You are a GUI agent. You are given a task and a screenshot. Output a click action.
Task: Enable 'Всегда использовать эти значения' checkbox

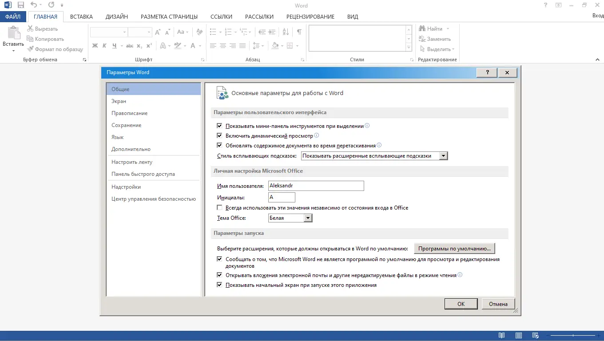pos(219,208)
